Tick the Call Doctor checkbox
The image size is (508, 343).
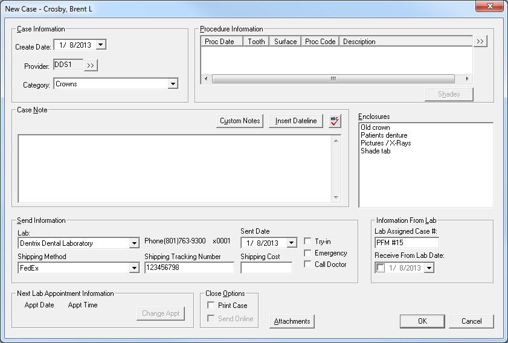coord(308,264)
